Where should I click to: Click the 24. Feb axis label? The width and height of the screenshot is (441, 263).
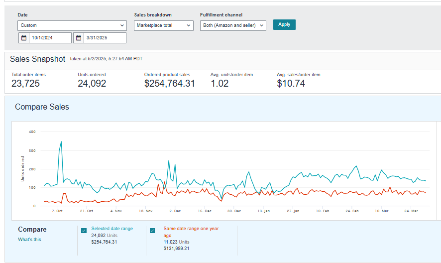click(352, 211)
